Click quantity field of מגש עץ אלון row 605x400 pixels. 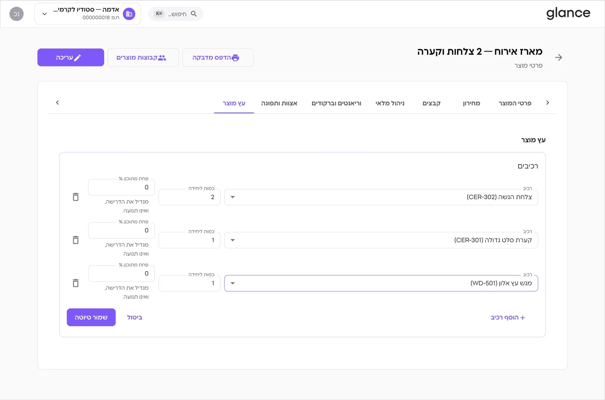(189, 283)
